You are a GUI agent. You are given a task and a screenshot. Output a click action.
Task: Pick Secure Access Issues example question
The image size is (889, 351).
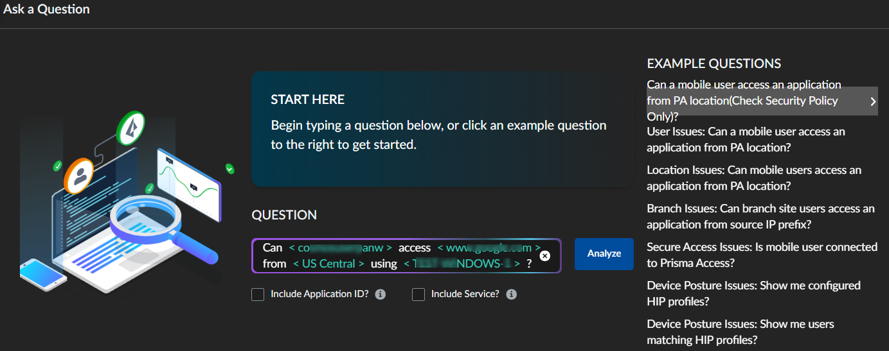(761, 255)
